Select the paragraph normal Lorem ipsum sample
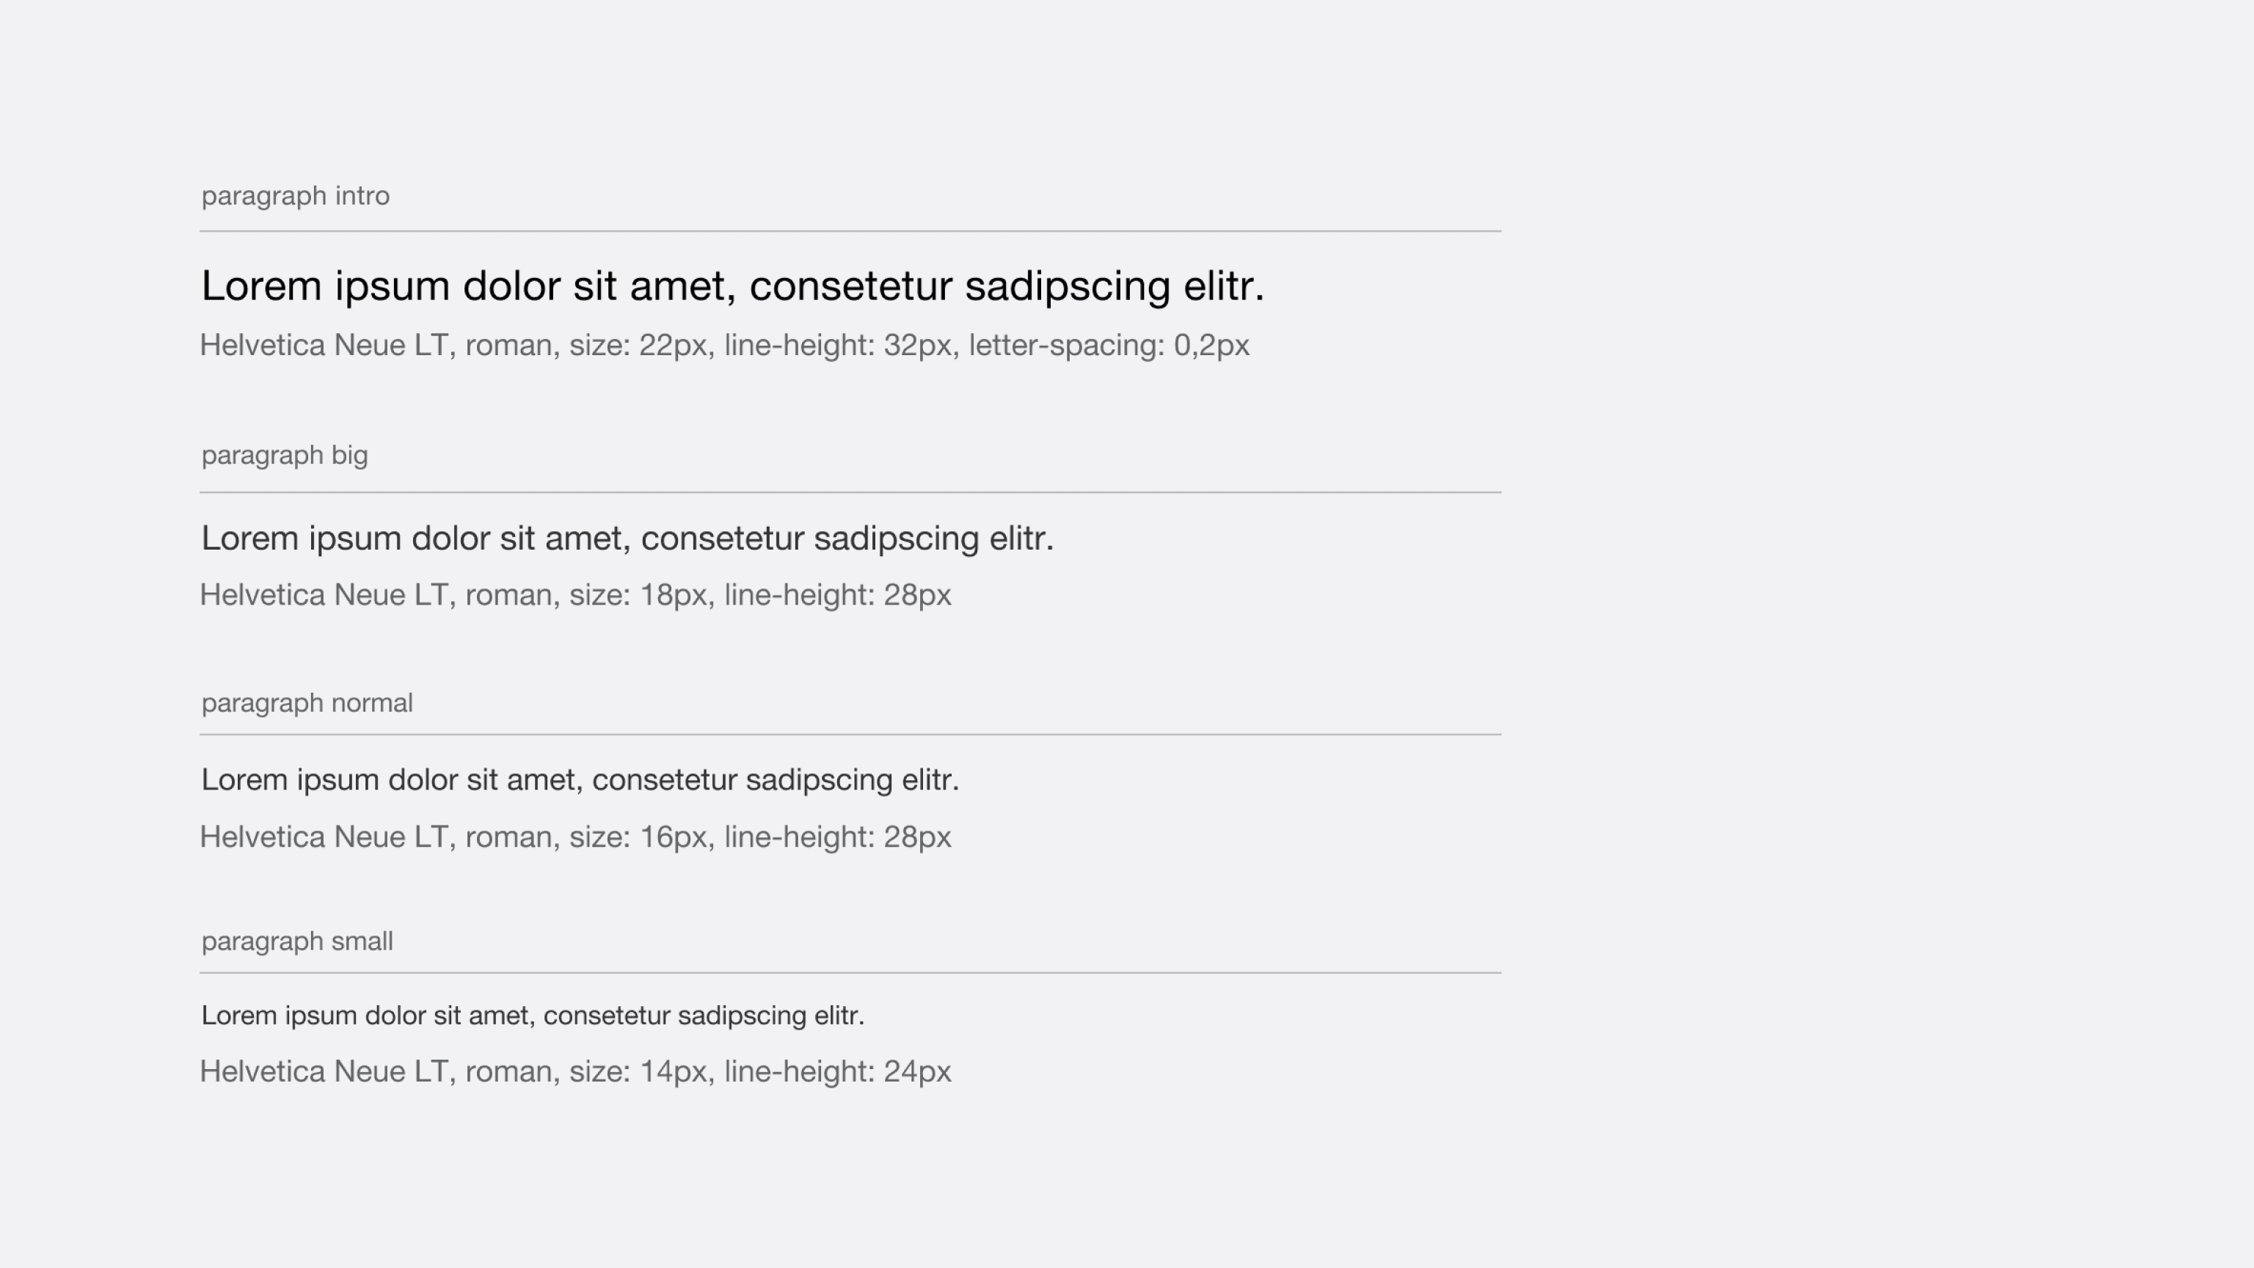 tap(580, 781)
